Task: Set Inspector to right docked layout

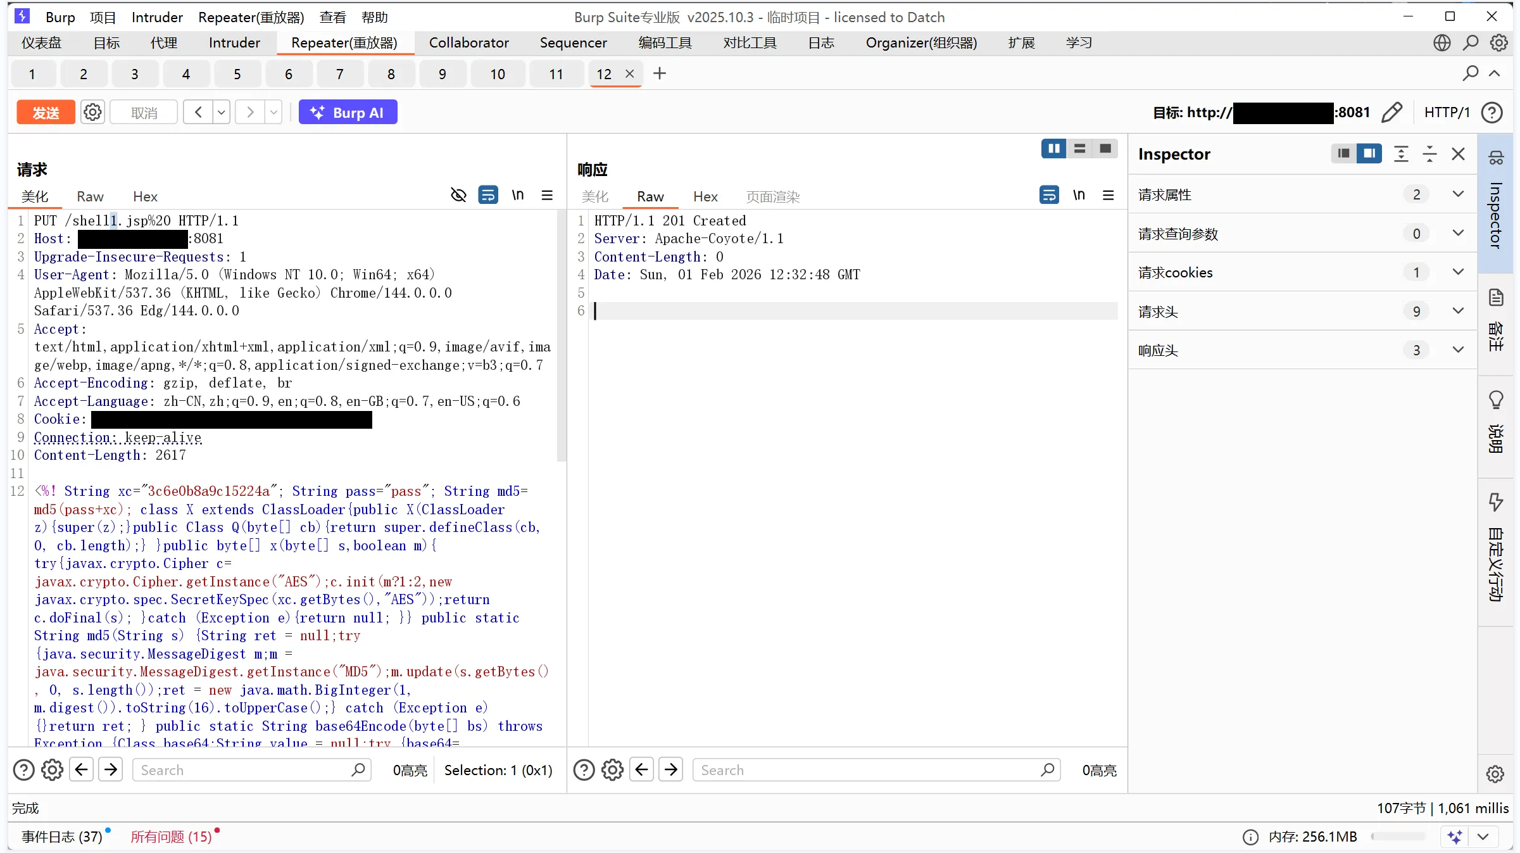Action: coord(1369,153)
